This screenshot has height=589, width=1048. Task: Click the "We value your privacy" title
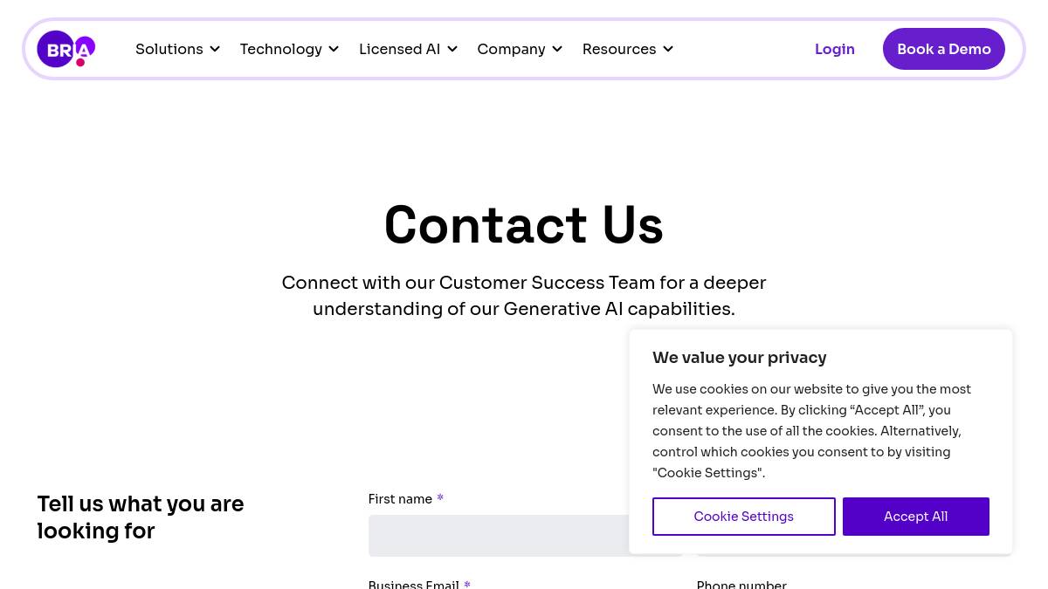(740, 358)
